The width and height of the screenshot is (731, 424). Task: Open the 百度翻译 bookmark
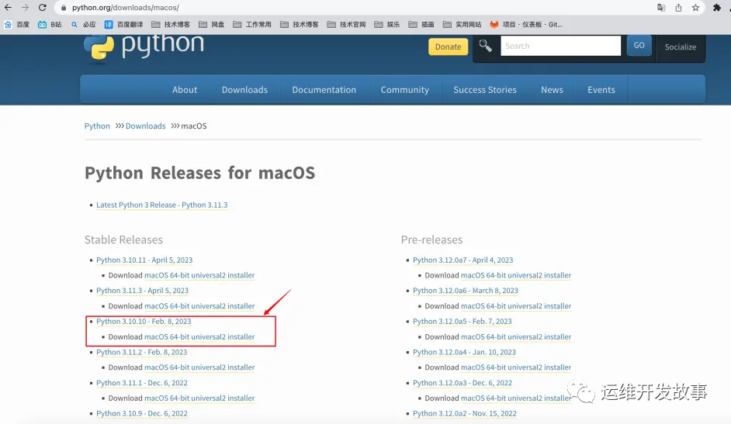[x=123, y=24]
